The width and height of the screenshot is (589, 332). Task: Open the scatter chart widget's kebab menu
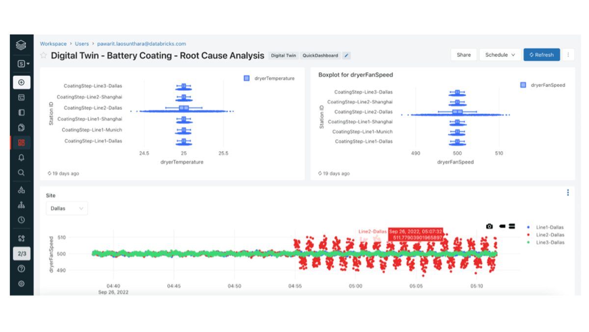tap(568, 193)
